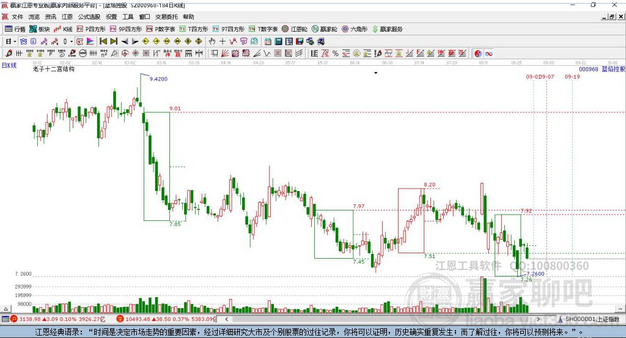Screen dimensions: 626x338
Task: Click the triangle angle tool icon
Action: [114, 54]
